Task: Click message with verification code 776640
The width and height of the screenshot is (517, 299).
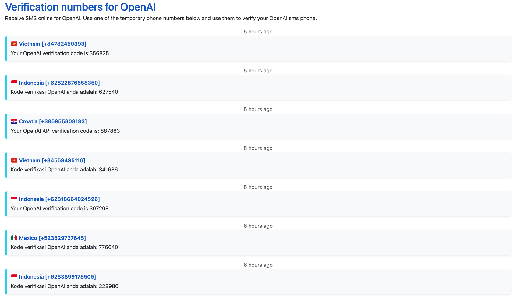Action: (64, 247)
